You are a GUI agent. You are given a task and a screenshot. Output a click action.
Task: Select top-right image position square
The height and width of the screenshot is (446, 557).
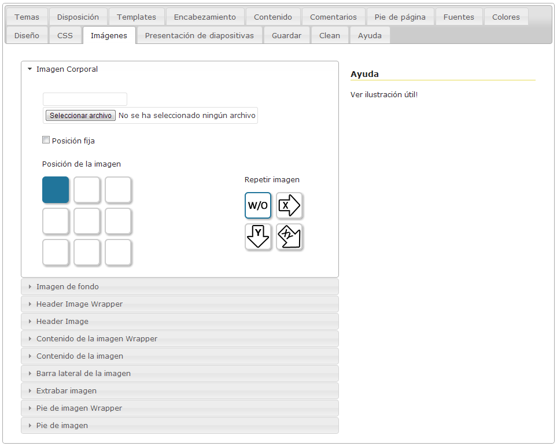(118, 190)
